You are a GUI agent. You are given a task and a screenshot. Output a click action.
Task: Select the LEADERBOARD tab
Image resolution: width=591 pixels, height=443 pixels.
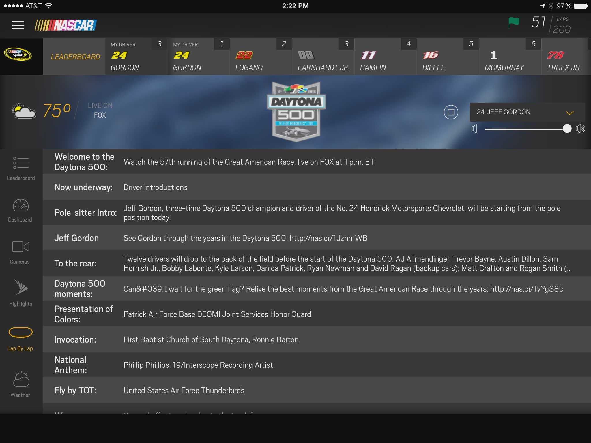point(75,56)
